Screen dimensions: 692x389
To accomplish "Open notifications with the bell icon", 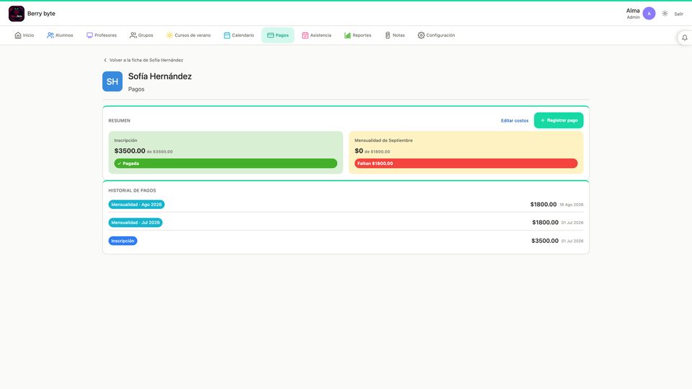I will pyautogui.click(x=685, y=38).
